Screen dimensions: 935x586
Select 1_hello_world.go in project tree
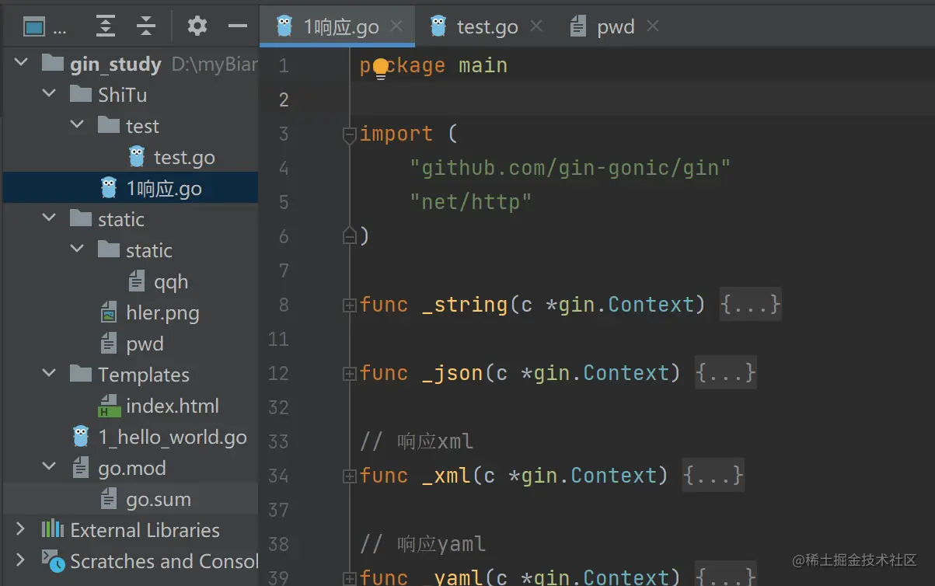[x=173, y=438]
